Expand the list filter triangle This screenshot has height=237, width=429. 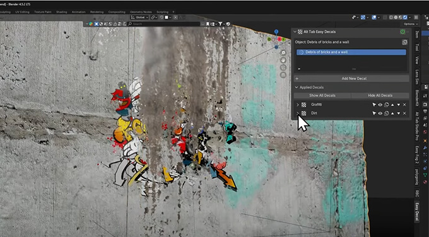click(299, 69)
